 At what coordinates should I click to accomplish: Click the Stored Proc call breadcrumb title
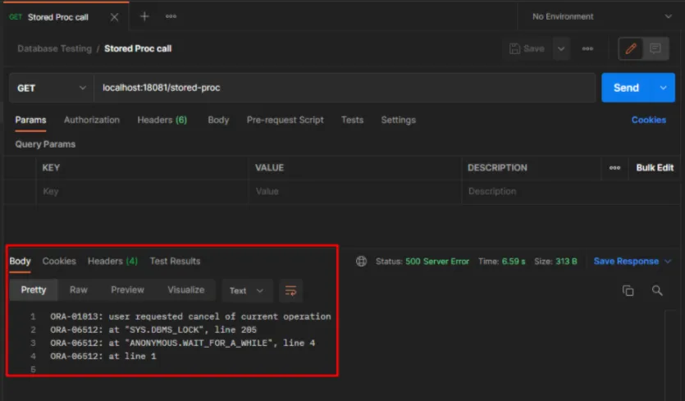[138, 48]
